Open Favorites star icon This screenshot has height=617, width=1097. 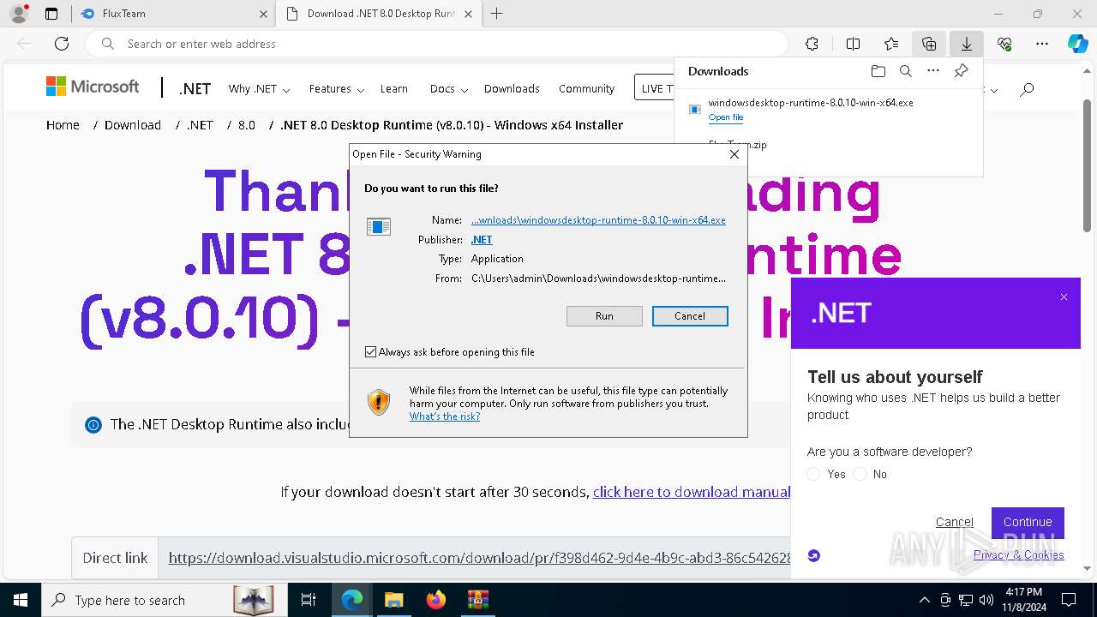[891, 44]
